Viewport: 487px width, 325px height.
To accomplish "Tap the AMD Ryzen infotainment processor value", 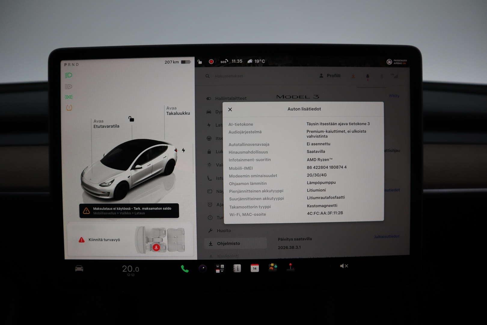I will [320, 159].
